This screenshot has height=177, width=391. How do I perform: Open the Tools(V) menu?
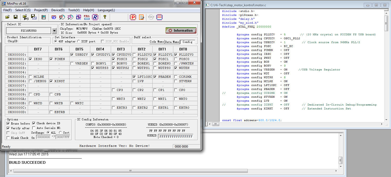74,10
